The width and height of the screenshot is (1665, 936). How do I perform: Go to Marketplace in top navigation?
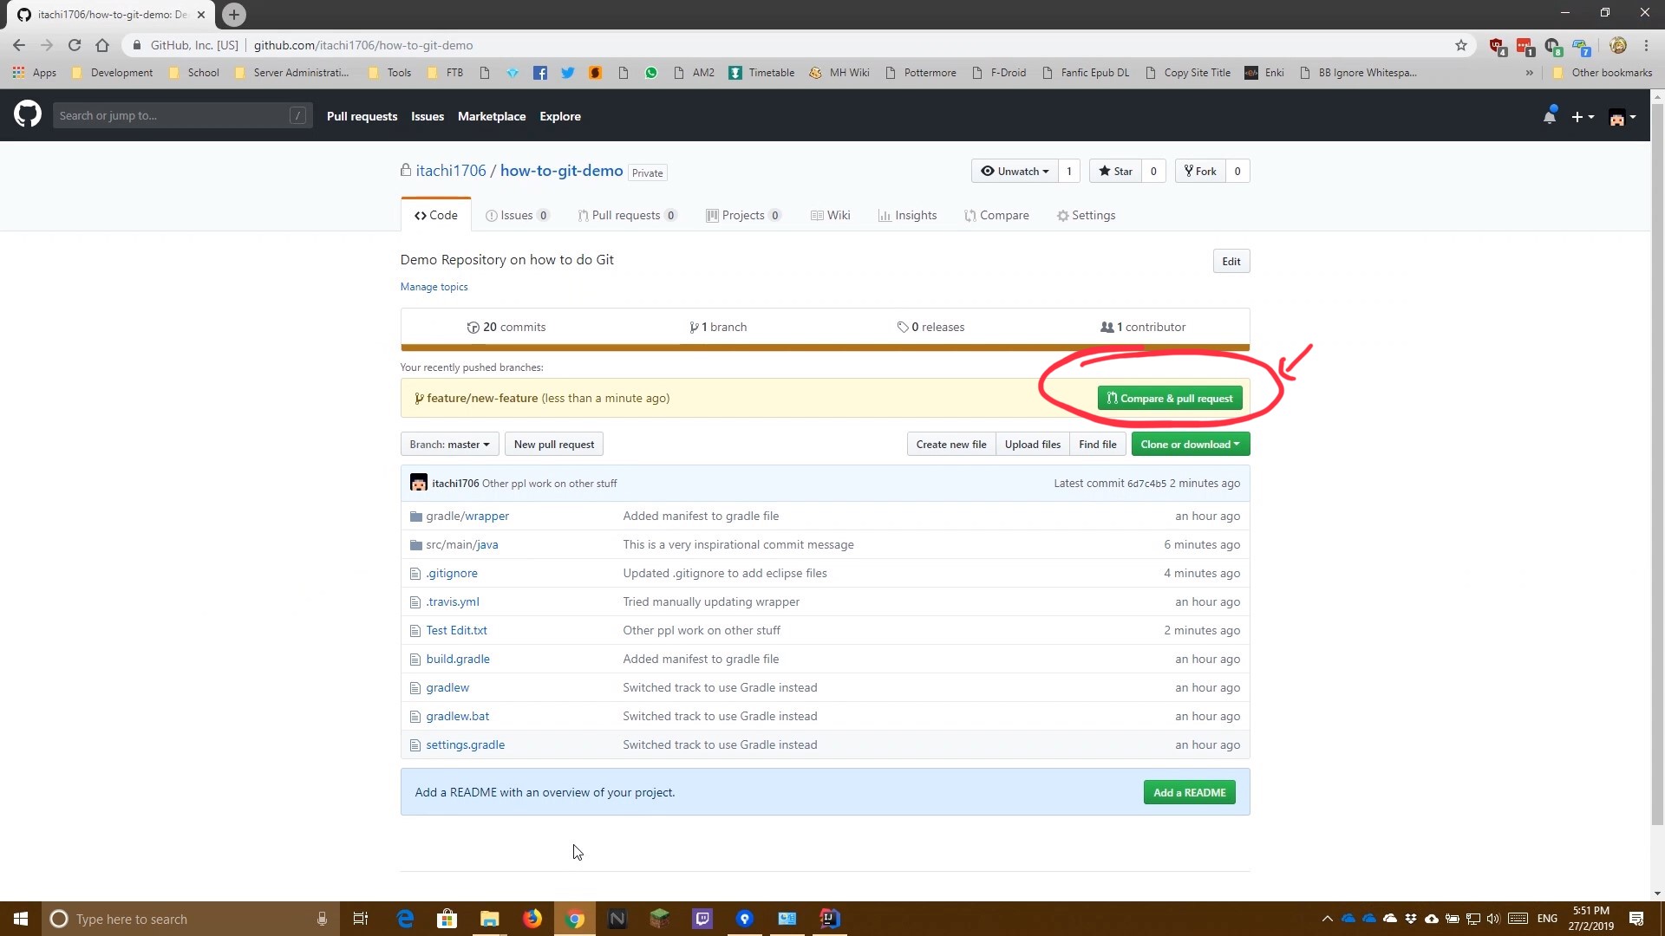coord(492,116)
